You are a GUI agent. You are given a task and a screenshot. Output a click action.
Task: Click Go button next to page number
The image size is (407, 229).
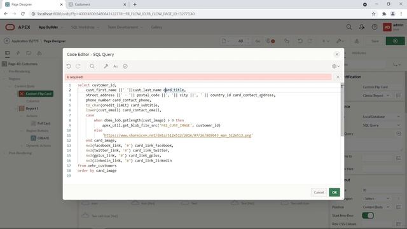click(258, 41)
